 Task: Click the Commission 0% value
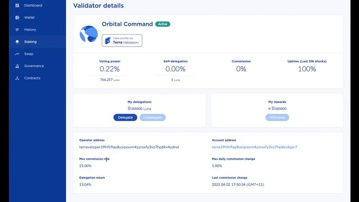241,69
